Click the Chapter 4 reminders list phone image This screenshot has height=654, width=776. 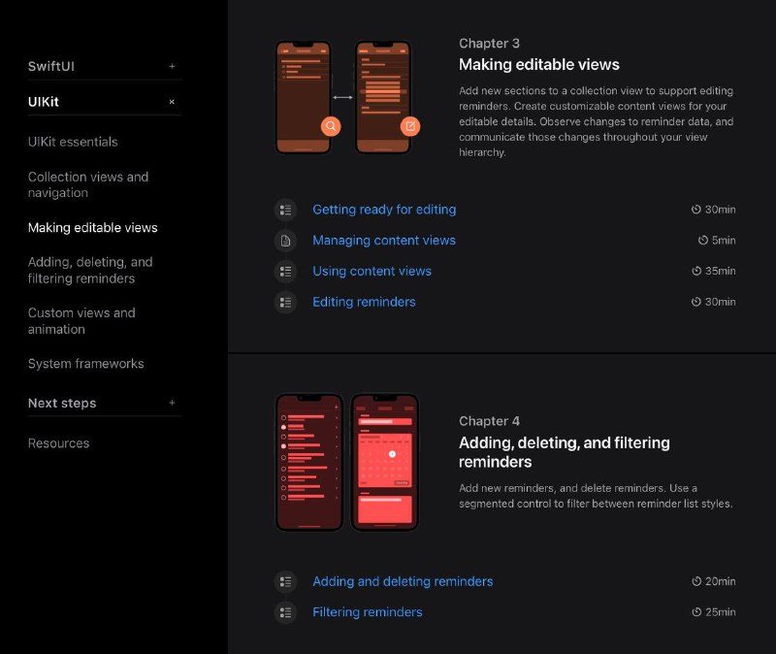[x=309, y=463]
